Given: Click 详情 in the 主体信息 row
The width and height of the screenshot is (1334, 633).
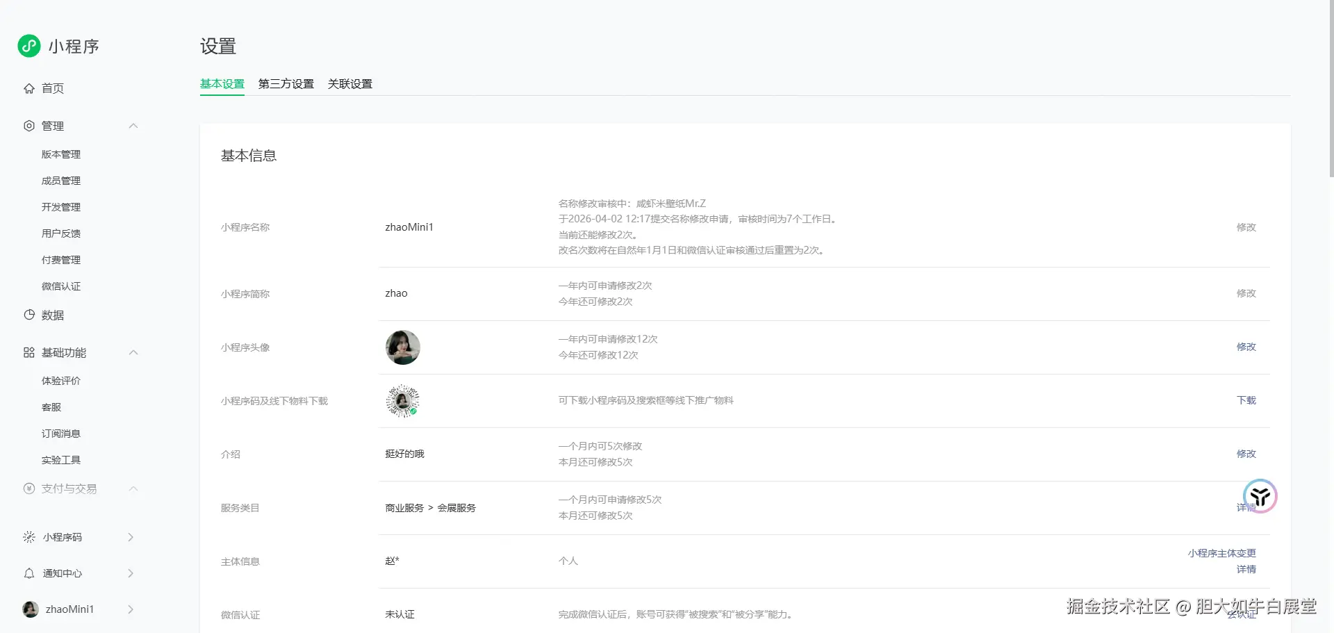Looking at the screenshot, I should (x=1246, y=569).
